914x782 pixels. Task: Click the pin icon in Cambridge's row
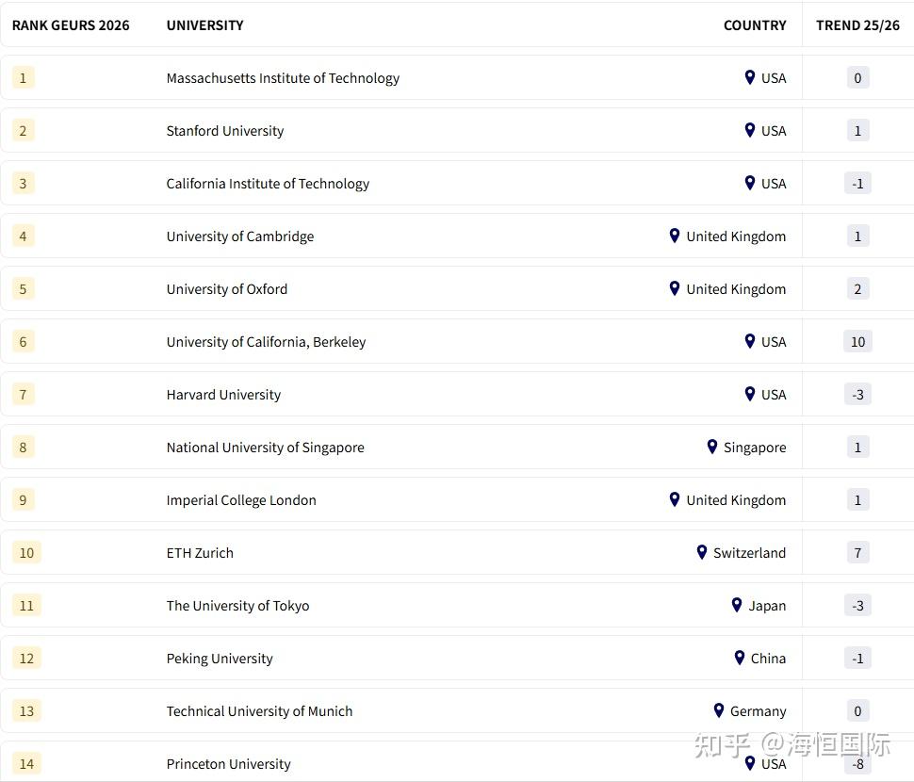click(675, 236)
